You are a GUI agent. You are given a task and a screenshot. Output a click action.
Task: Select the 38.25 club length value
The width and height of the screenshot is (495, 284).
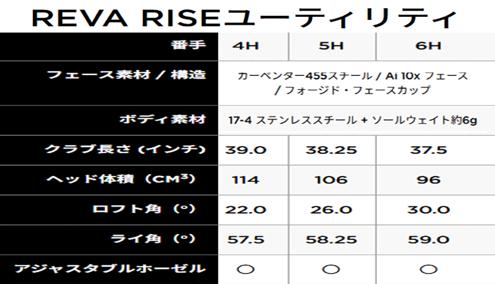331,150
